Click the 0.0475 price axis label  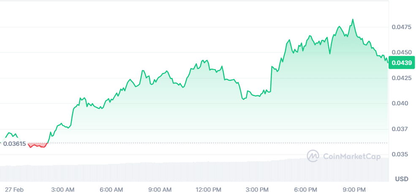(401, 27)
